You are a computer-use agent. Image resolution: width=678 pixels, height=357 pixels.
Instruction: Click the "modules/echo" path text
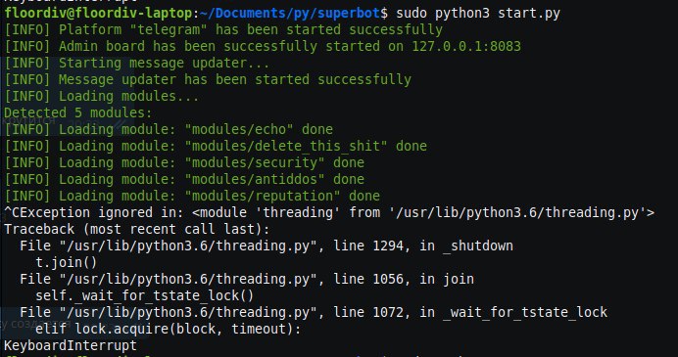pyautogui.click(x=239, y=129)
